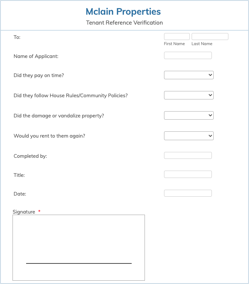Click the 'Did the damage or vandalize property?' label
The image size is (249, 284).
click(x=58, y=116)
